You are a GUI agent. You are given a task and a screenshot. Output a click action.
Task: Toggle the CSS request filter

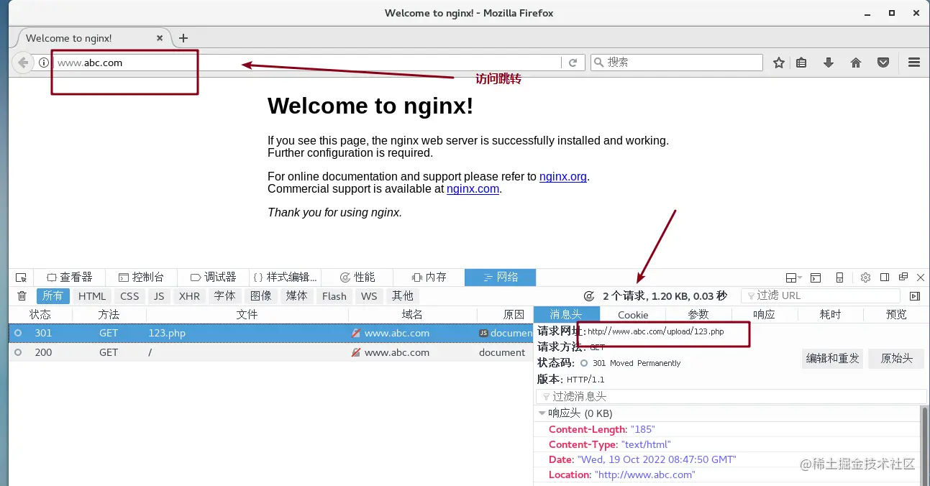click(129, 295)
